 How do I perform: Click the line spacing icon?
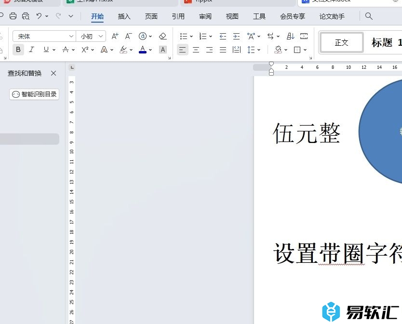(251, 50)
